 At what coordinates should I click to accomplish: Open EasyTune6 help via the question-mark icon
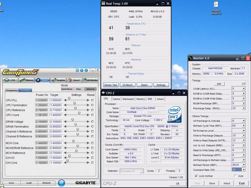pyautogui.click(x=82, y=70)
